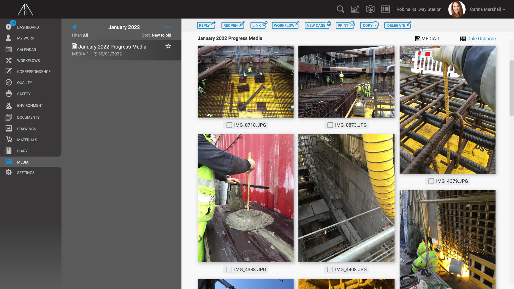Click the My Work person icon
The height and width of the screenshot is (289, 514).
tap(8, 38)
